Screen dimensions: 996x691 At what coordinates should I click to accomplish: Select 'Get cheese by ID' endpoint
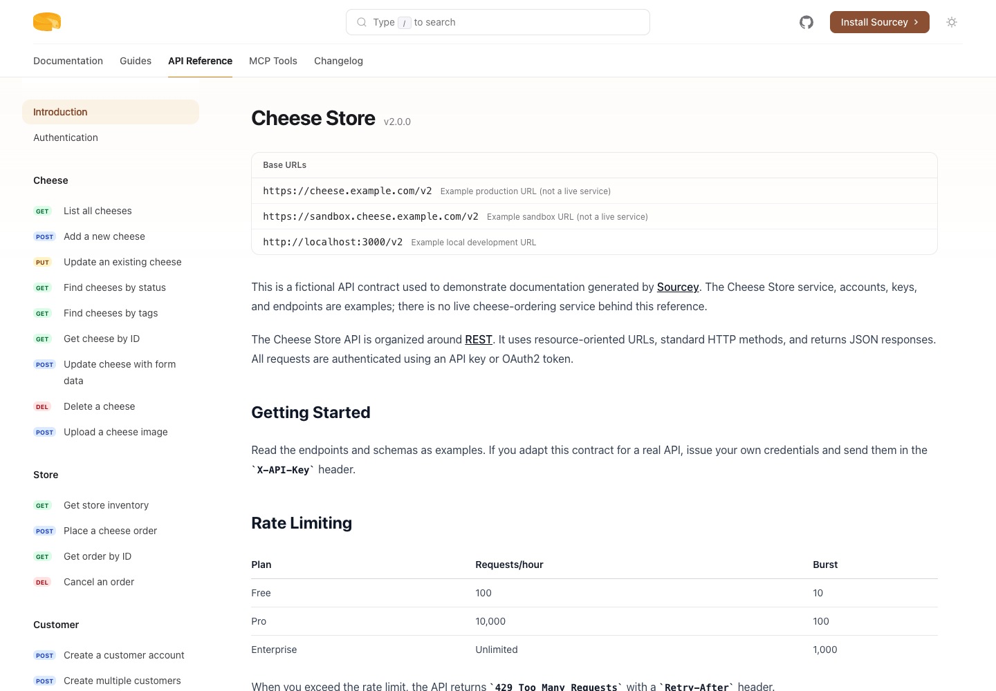click(x=111, y=339)
